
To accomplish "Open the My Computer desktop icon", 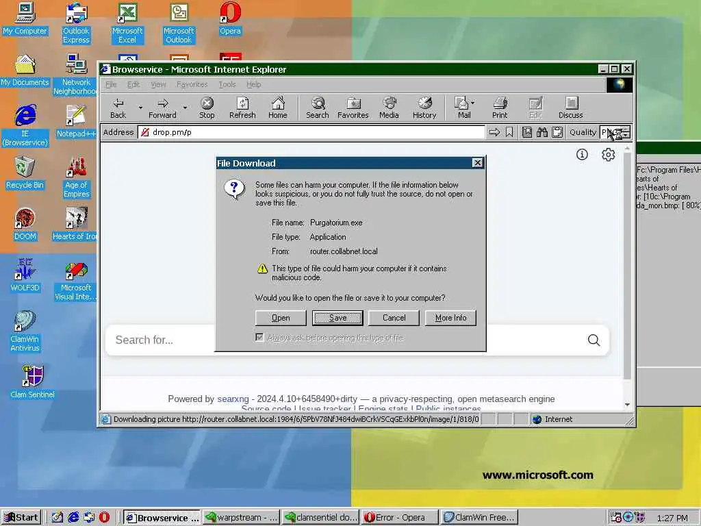I will point(25,18).
